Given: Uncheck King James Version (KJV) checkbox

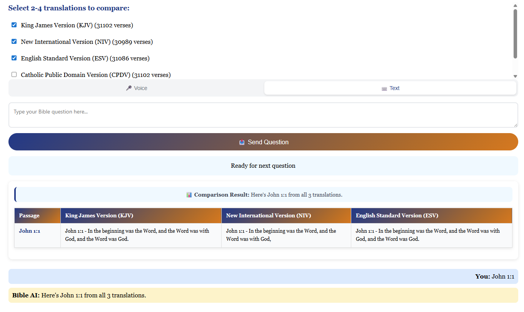Looking at the screenshot, I should pyautogui.click(x=14, y=25).
